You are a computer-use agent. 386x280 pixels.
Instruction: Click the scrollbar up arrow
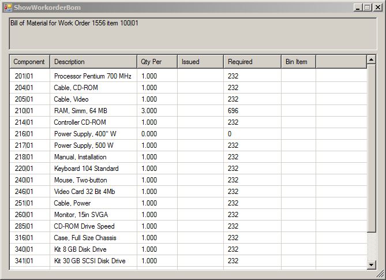372,59
